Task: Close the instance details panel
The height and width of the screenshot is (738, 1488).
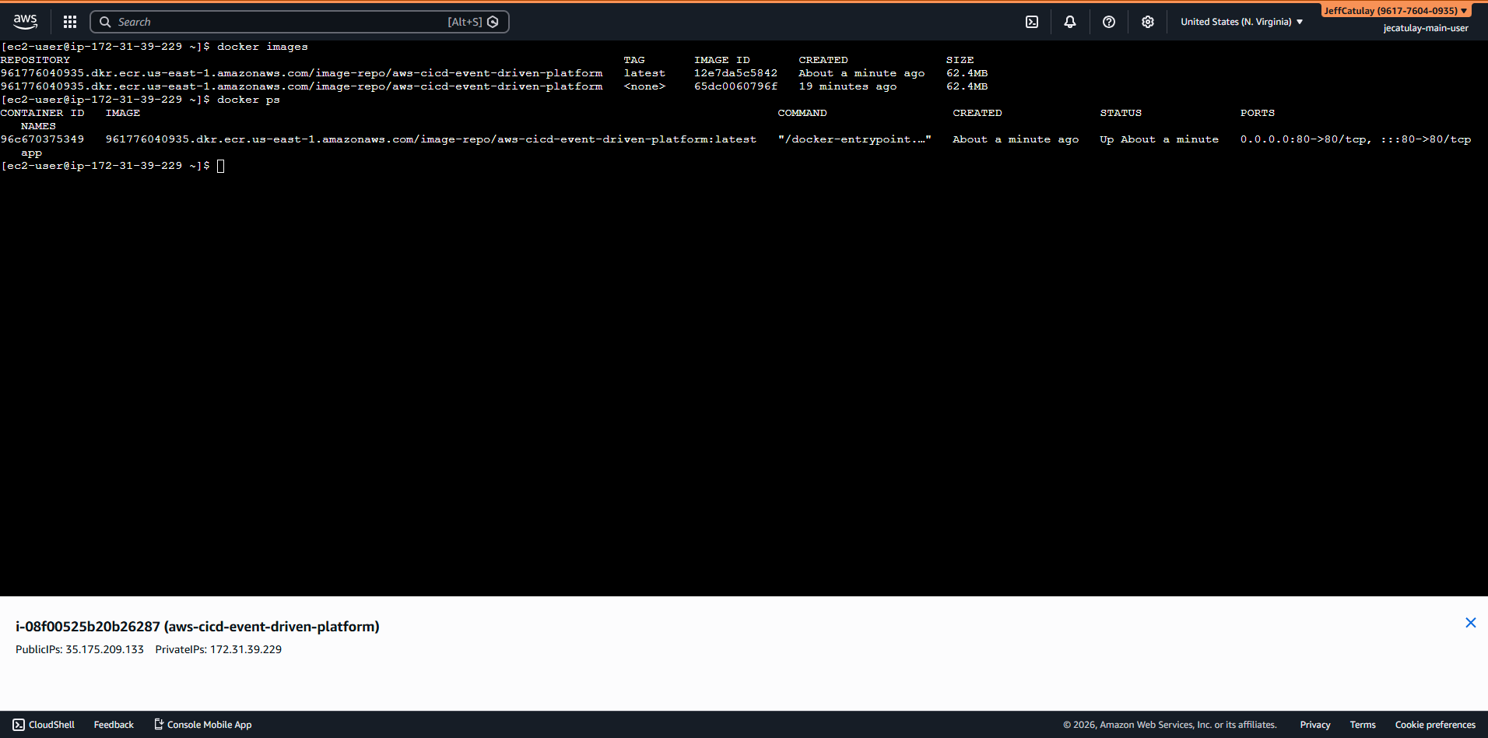Action: pos(1471,623)
